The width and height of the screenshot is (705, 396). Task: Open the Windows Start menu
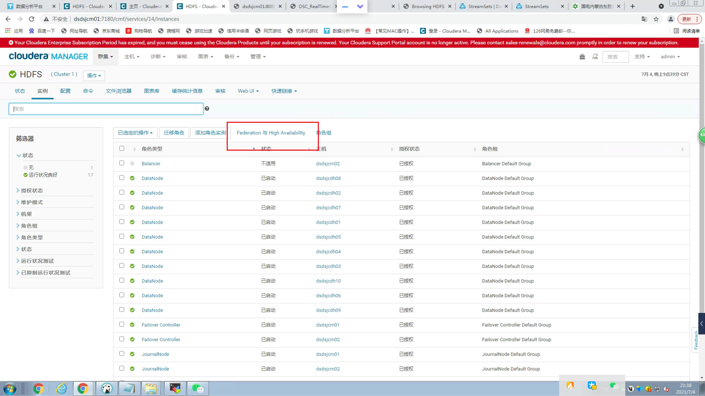click(x=10, y=388)
